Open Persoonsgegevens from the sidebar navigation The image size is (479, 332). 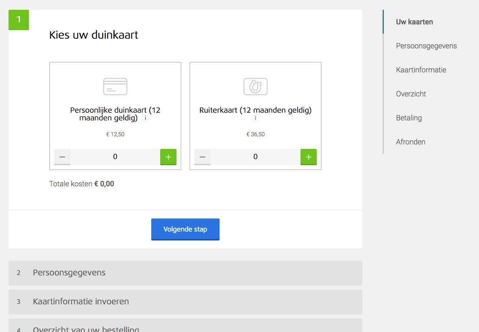coord(426,46)
